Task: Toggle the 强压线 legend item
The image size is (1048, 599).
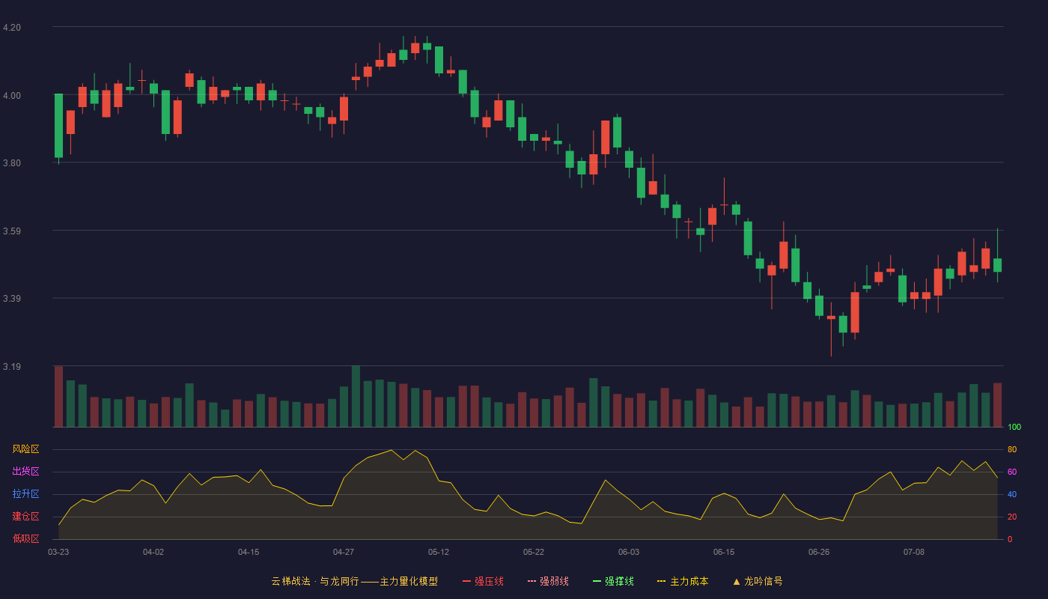Action: [x=483, y=581]
